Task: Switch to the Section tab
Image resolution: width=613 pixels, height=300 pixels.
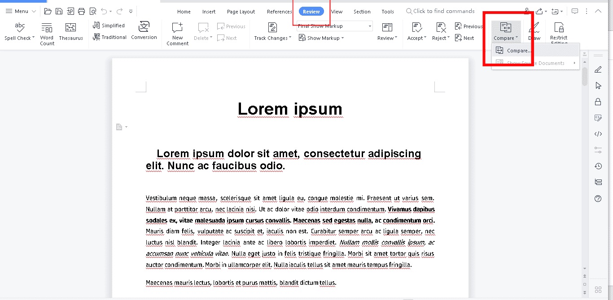Action: [x=362, y=12]
